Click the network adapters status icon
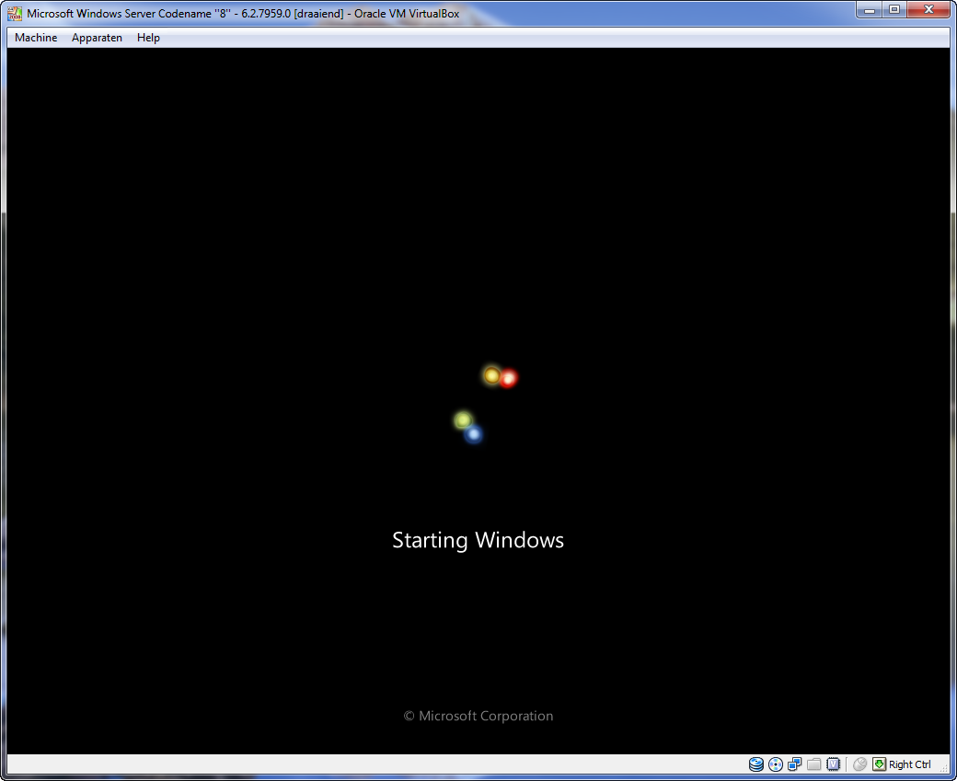Viewport: 957px width, 781px height. (x=795, y=764)
